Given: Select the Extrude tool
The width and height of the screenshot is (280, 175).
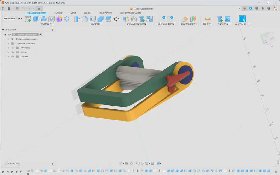Looking at the screenshot, I should pyautogui.click(x=36, y=19).
